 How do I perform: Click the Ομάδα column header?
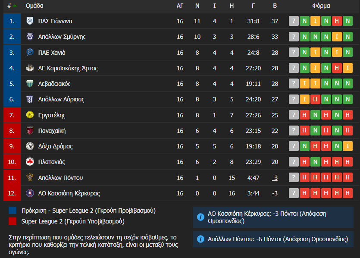pos(34,6)
